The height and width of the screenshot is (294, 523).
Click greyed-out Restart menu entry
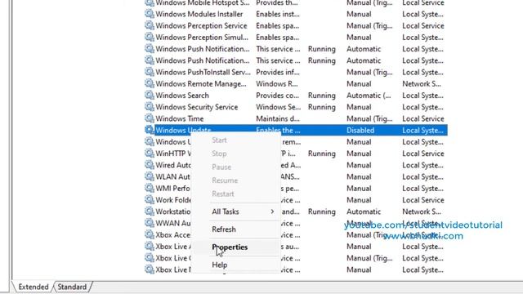(223, 194)
